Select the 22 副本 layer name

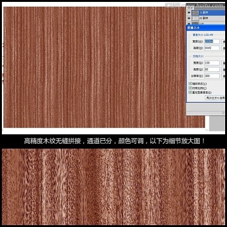coord(204,18)
